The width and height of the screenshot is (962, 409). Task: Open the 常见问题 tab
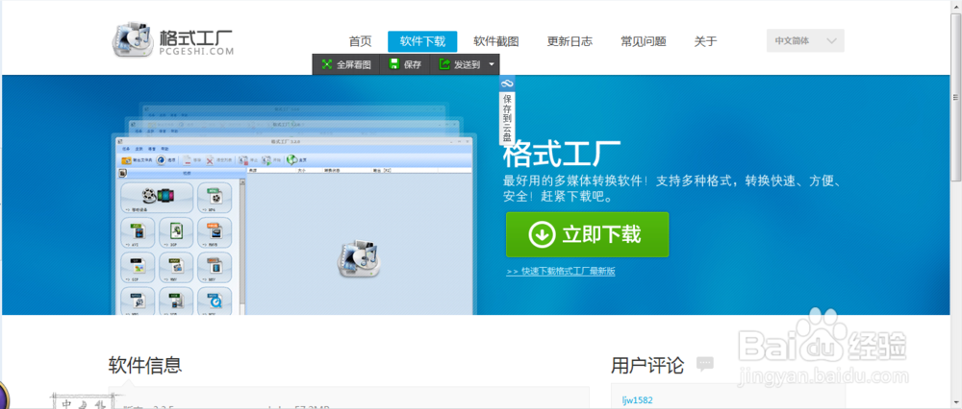click(644, 41)
